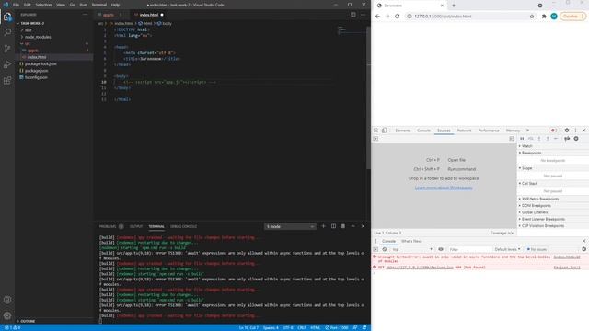Open package.json in Explorer

coord(37,71)
